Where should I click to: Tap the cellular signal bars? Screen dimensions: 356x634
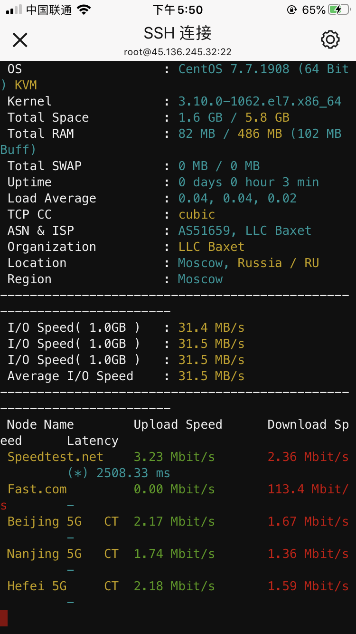point(14,10)
